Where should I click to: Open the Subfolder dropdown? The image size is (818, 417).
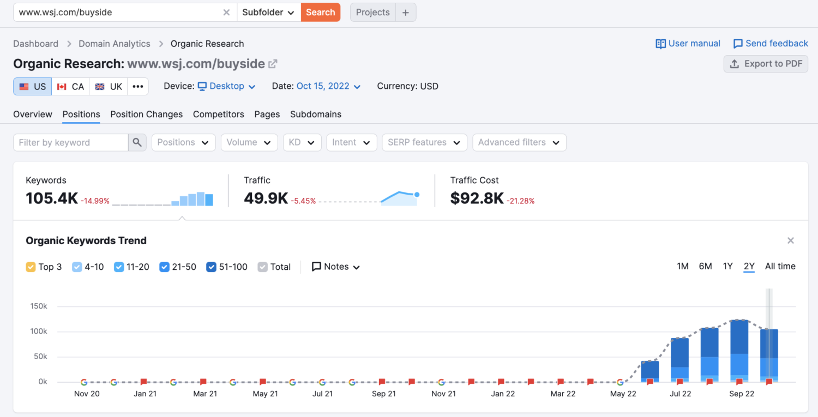tap(269, 13)
